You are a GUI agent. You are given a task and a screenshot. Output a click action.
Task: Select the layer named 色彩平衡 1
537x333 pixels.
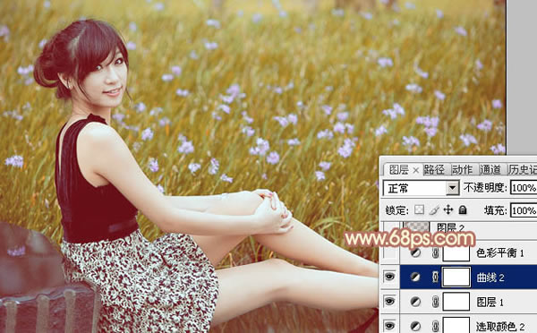500,253
